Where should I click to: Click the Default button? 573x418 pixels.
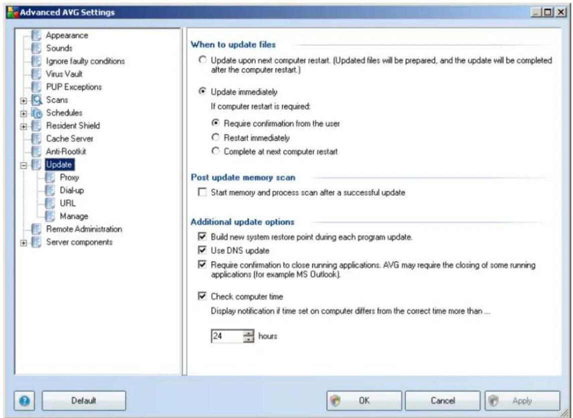pos(84,401)
